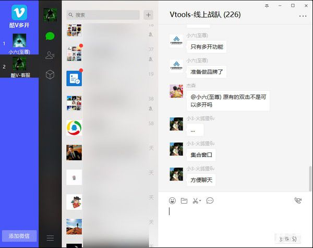The width and height of the screenshot is (313, 248).
Task: Open the chat with cartoon character avatar
Action: pyautogui.click(x=74, y=202)
